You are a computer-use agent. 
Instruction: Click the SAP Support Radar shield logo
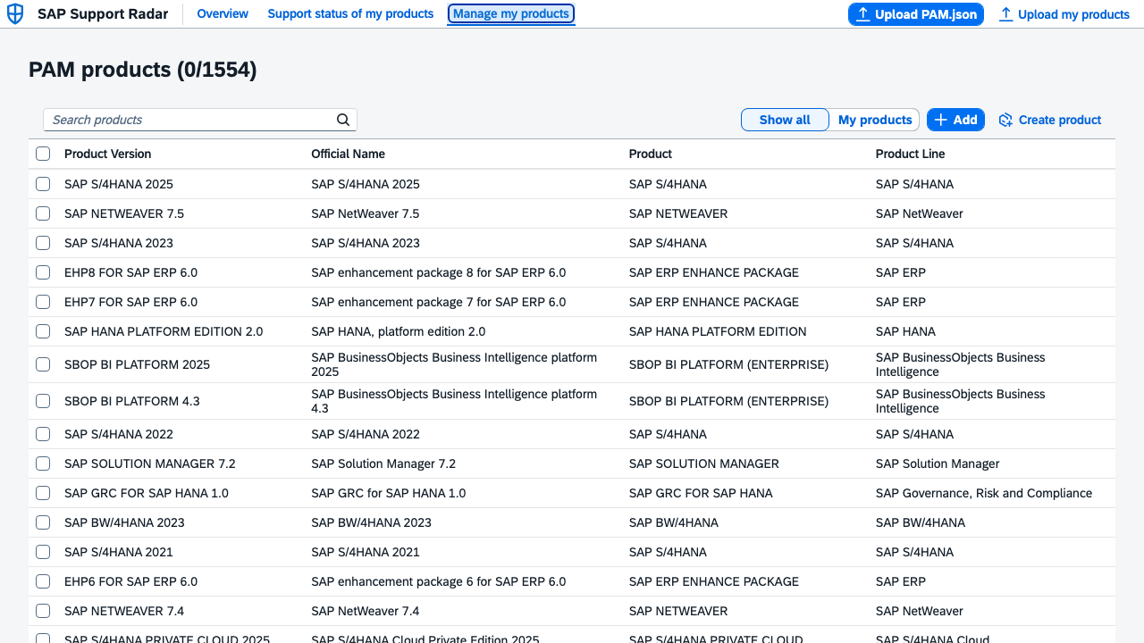click(15, 14)
